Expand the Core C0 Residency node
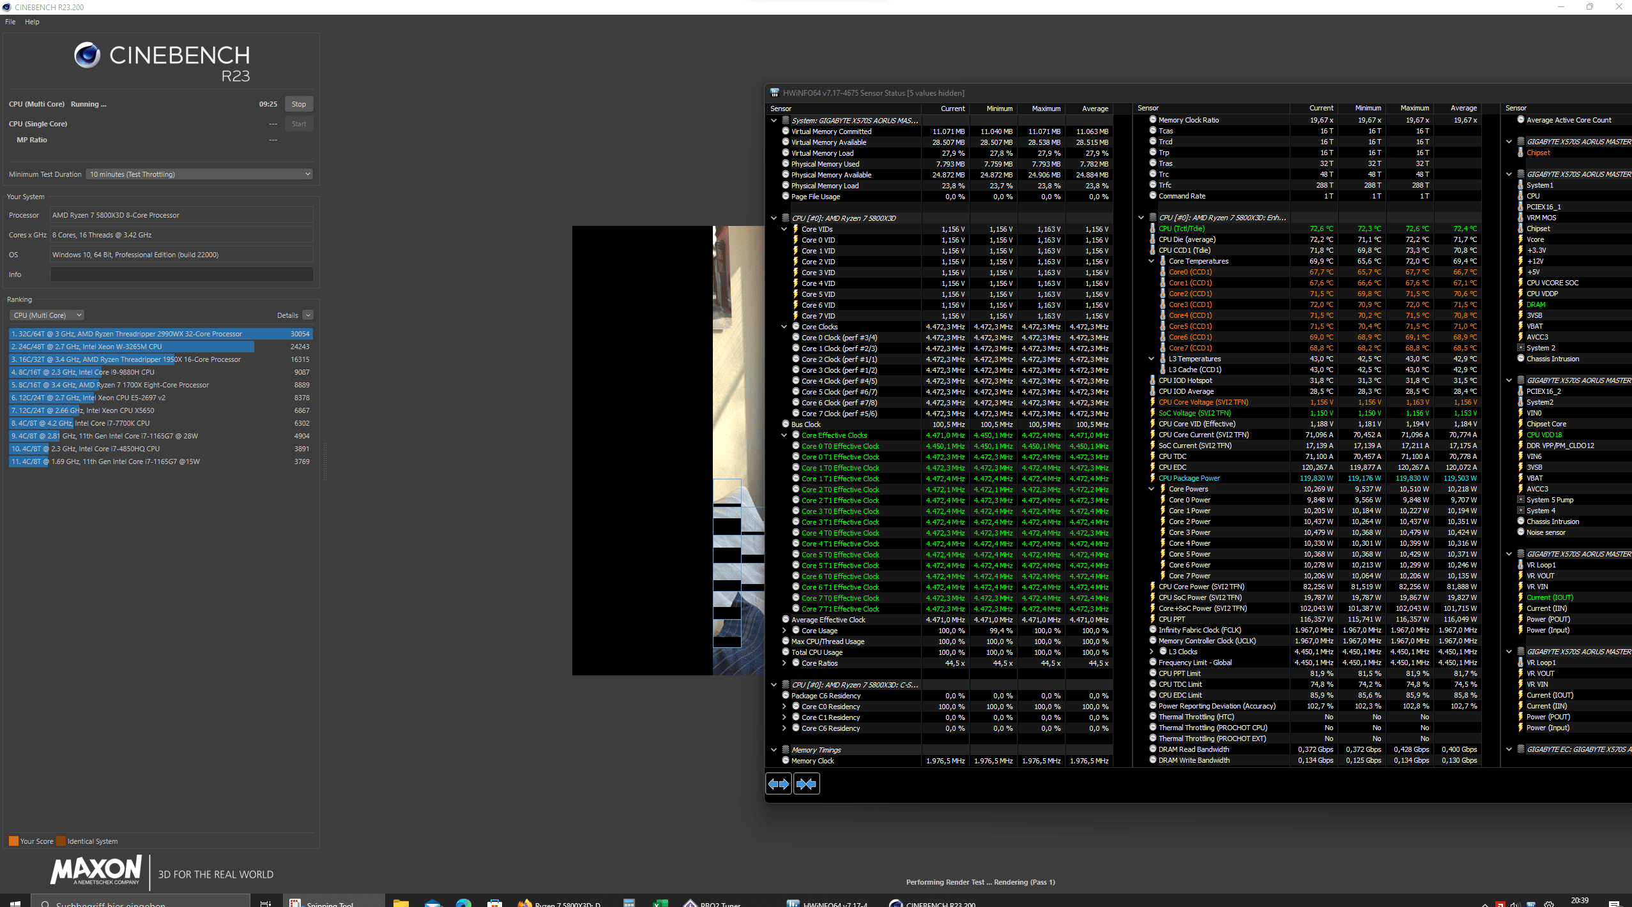Screen dimensions: 1632x907 [x=784, y=707]
